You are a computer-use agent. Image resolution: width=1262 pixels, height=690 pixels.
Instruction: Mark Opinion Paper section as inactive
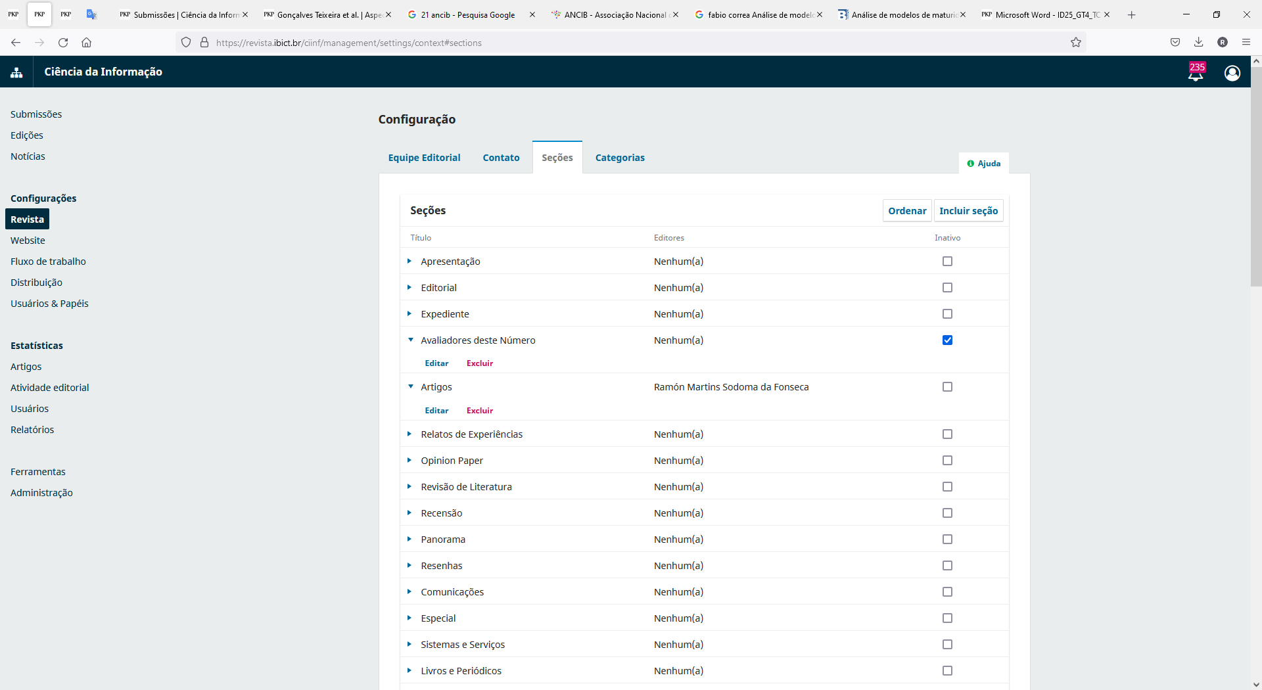(947, 461)
